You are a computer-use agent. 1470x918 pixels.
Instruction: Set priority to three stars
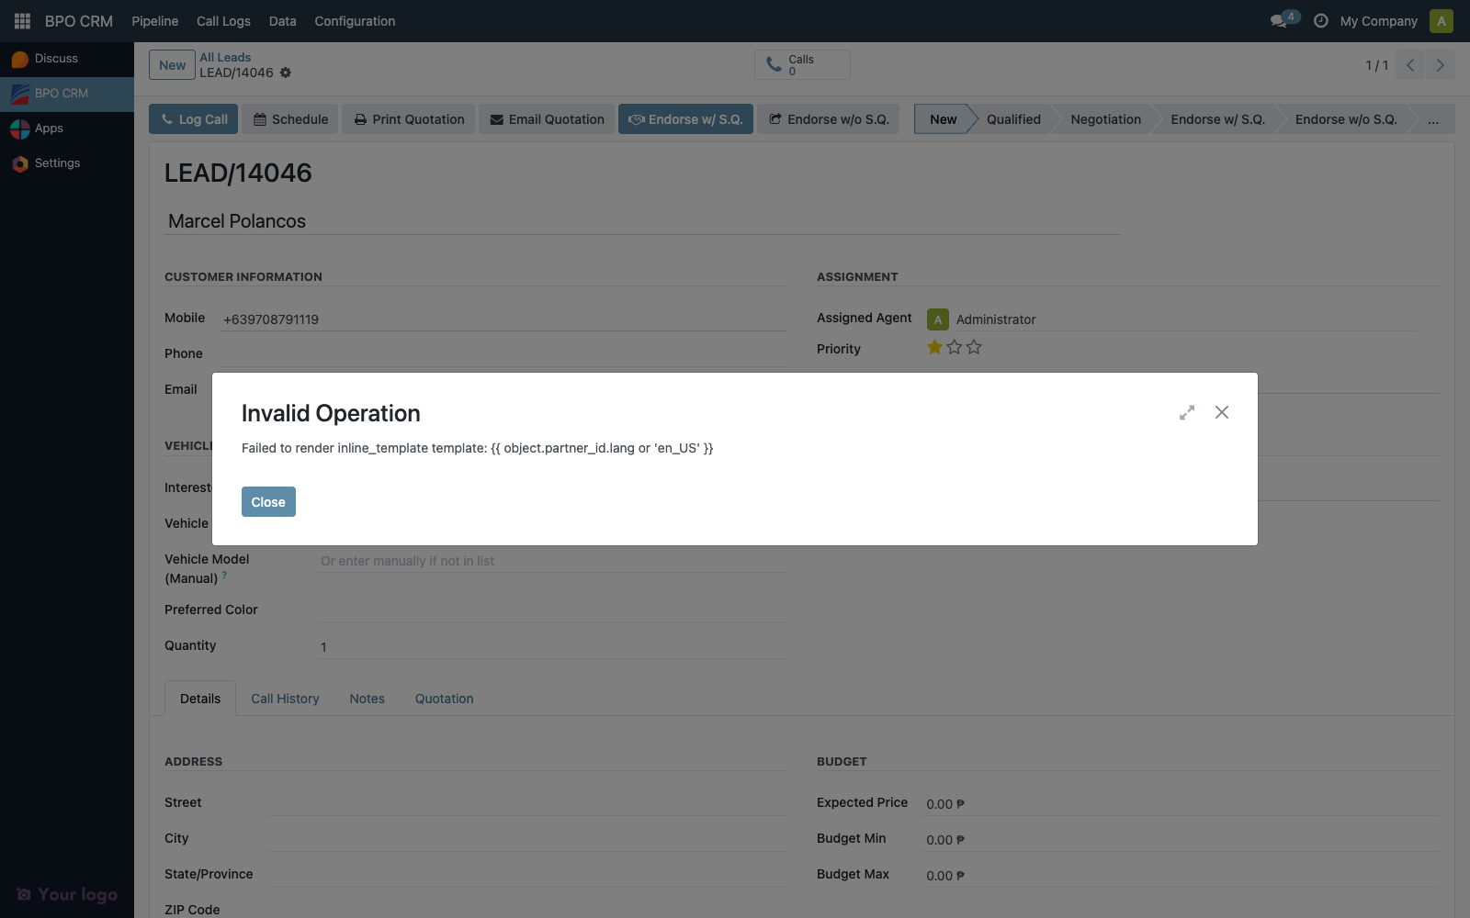tap(975, 347)
